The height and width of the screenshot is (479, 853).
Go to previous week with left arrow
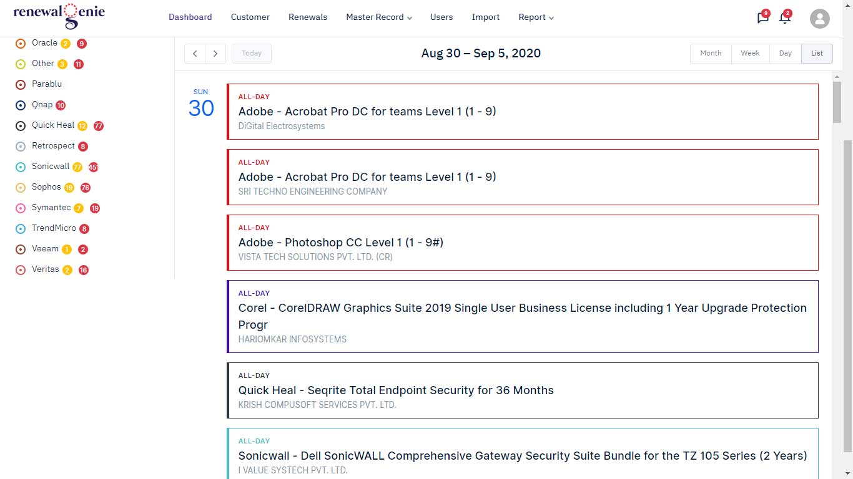(195, 54)
